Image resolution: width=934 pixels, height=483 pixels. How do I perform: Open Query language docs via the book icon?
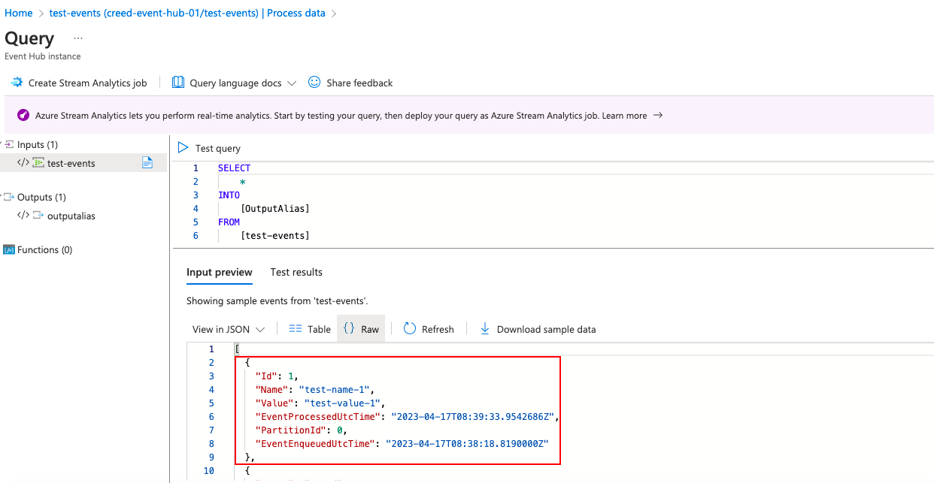177,83
